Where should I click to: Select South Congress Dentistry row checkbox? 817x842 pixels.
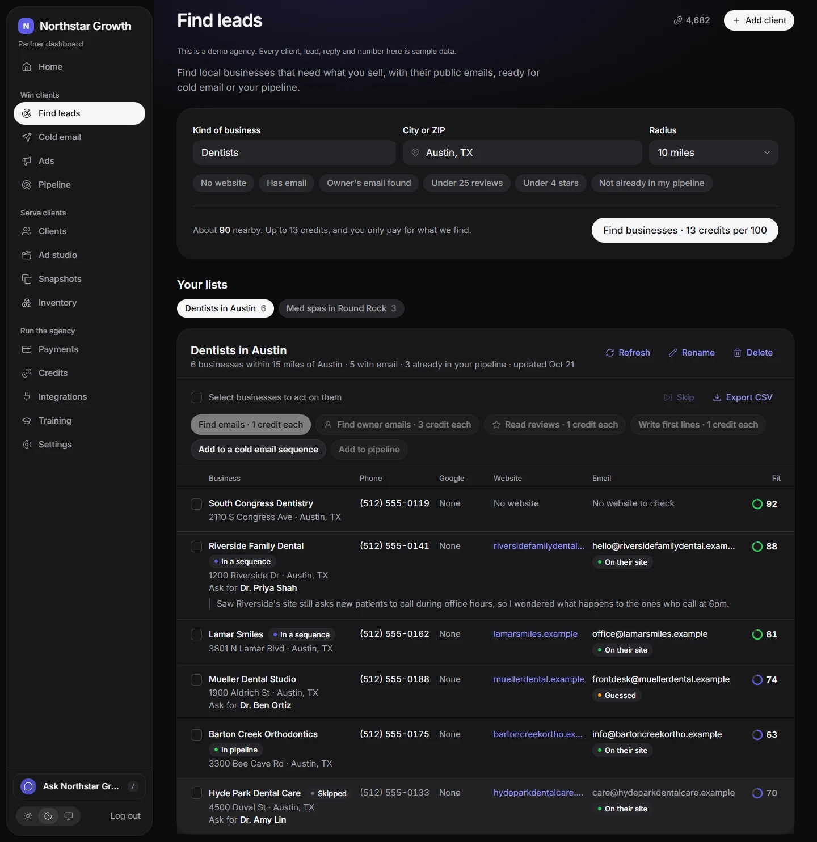pos(196,504)
